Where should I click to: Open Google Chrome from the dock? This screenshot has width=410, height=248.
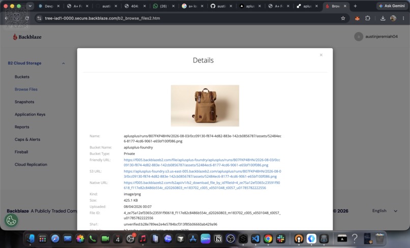(268, 238)
